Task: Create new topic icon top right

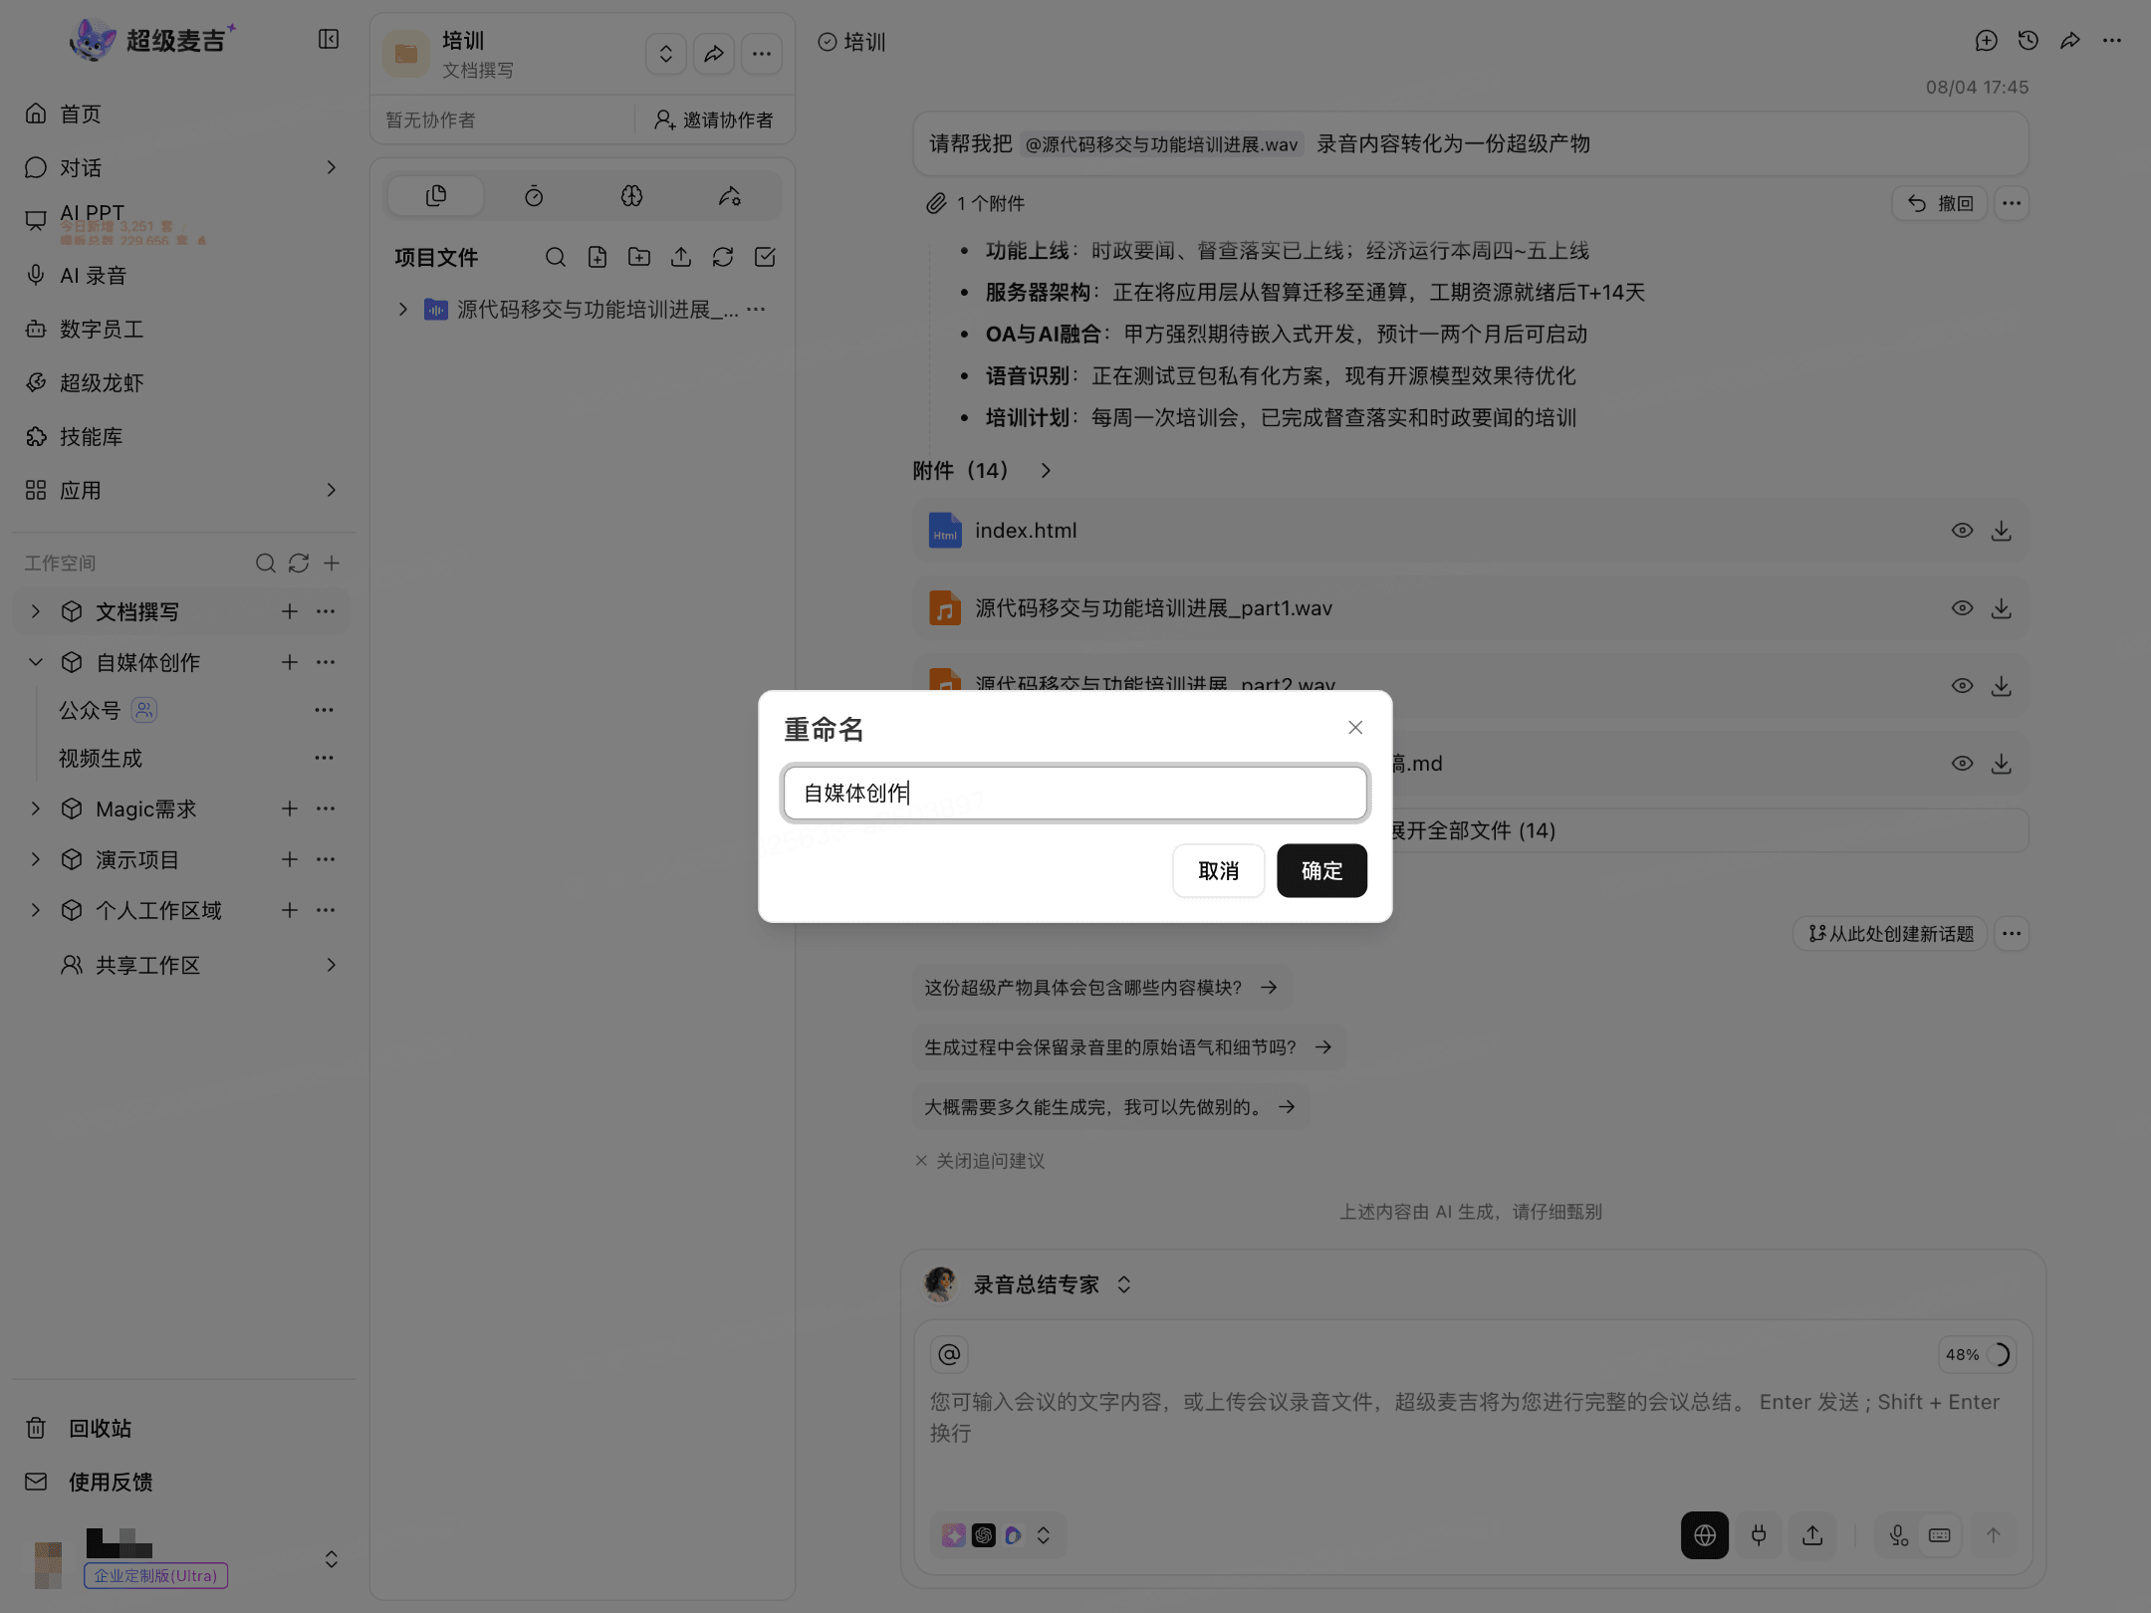Action: pos(1987,41)
